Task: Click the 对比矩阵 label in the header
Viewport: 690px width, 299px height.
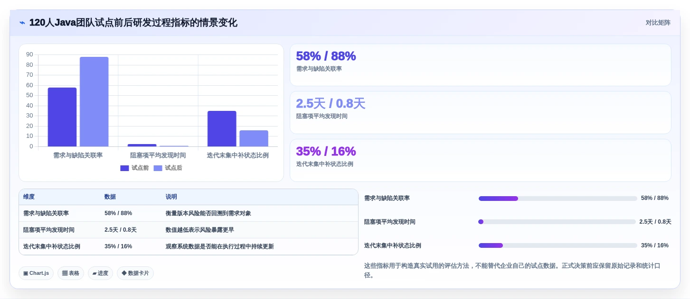Action: pos(658,23)
